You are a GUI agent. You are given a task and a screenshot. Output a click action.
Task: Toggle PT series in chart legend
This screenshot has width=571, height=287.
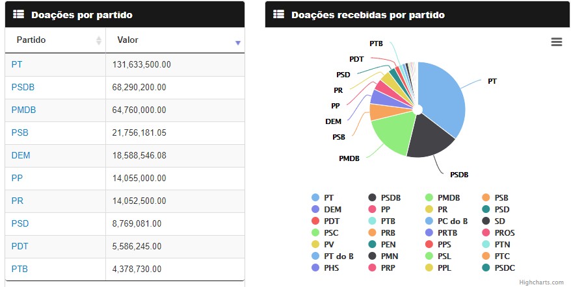328,197
